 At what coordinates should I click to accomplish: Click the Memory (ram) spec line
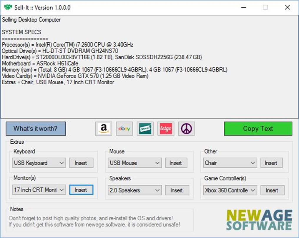114,70
